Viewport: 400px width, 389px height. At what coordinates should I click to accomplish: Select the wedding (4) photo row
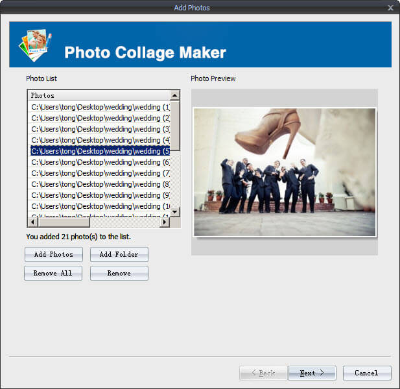99,140
